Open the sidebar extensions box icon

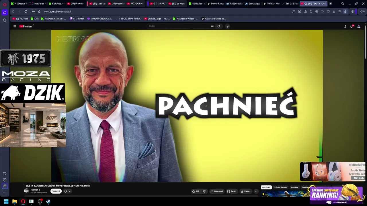coord(5,186)
